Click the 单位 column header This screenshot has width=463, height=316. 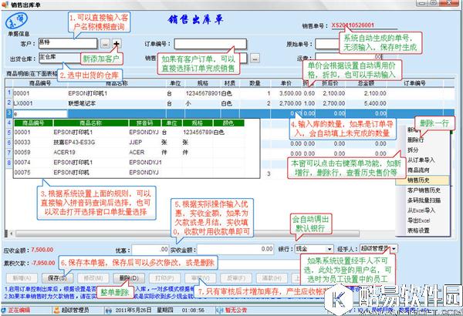(x=175, y=83)
